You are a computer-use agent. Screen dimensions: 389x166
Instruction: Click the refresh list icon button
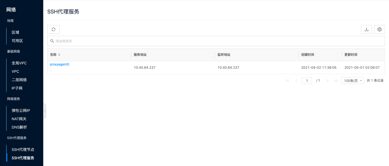[x=53, y=29]
